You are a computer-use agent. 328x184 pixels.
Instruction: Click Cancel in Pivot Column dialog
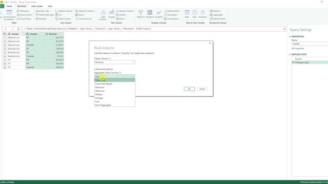[202, 89]
